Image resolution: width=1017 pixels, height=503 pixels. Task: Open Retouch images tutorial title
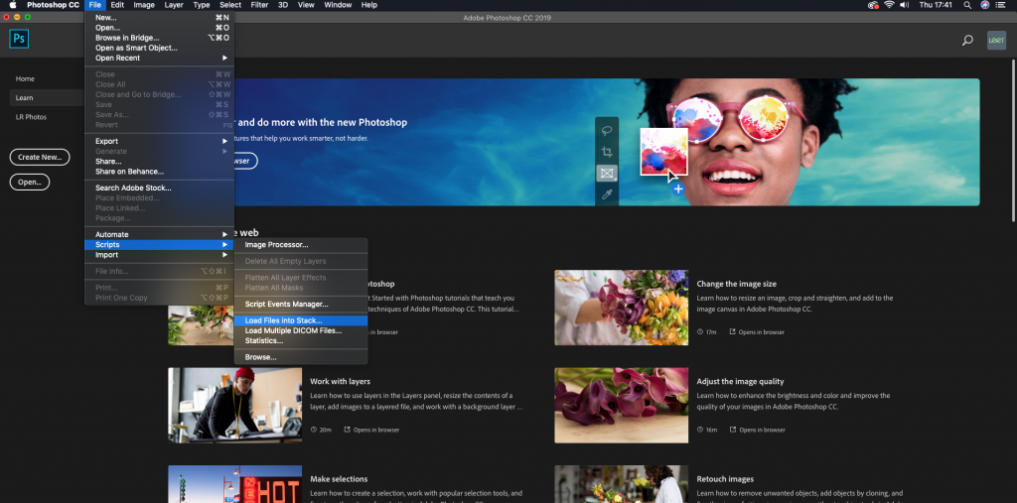coord(725,479)
